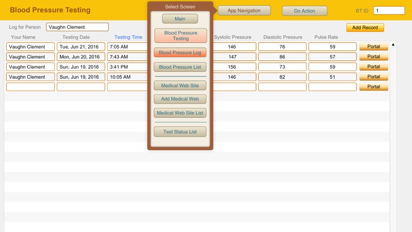Select Blood Pressure Testing in Select Screen
The width and height of the screenshot is (412, 232).
coord(181,36)
